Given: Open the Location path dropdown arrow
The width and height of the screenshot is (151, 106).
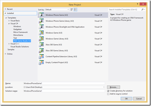Looking at the screenshot, I should (104, 87).
